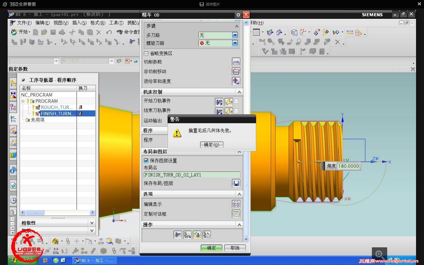The width and height of the screenshot is (424, 265).
Task: Open Non-Cutting Moves (非切削移动) icon
Action: tap(236, 72)
